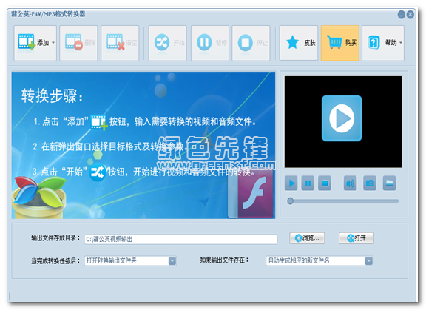Pause conversion with the 暂停 button
This screenshot has height=310, width=426.
click(x=210, y=43)
